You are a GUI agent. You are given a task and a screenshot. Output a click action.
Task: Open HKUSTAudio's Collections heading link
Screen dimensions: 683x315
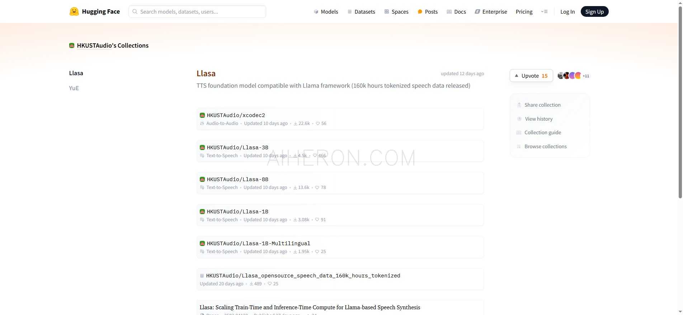[x=113, y=45]
